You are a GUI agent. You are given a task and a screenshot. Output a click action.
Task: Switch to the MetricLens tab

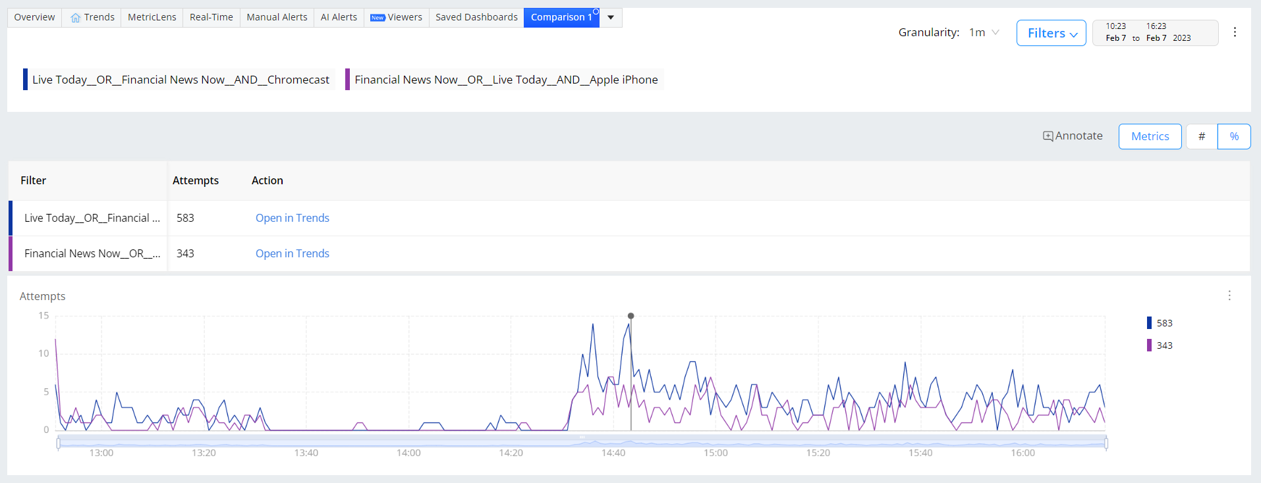152,17
